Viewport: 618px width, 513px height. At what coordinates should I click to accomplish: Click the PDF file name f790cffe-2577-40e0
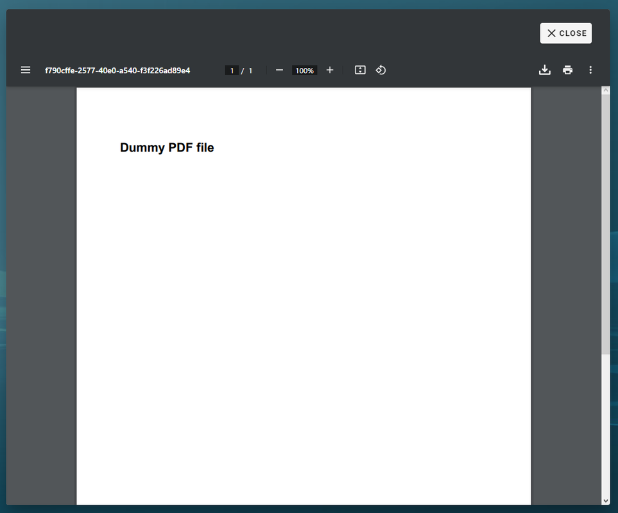pos(117,71)
